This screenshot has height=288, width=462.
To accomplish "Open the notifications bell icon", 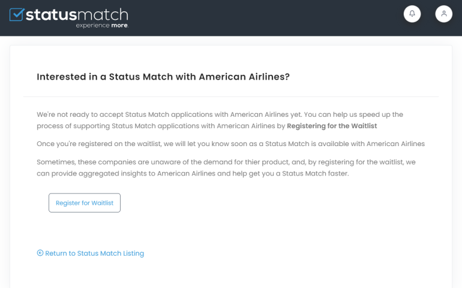I will pyautogui.click(x=412, y=14).
